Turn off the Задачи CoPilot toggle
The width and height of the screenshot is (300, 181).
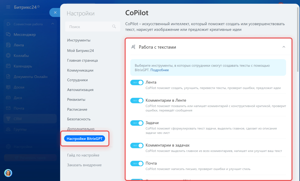(x=137, y=123)
